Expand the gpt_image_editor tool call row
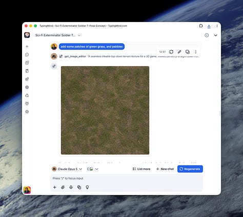 pos(129,56)
